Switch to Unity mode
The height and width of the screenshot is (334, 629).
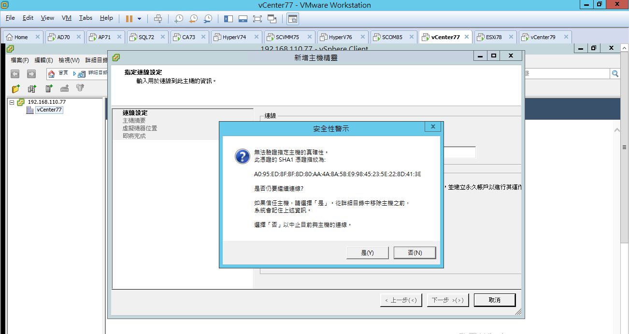coord(272,18)
